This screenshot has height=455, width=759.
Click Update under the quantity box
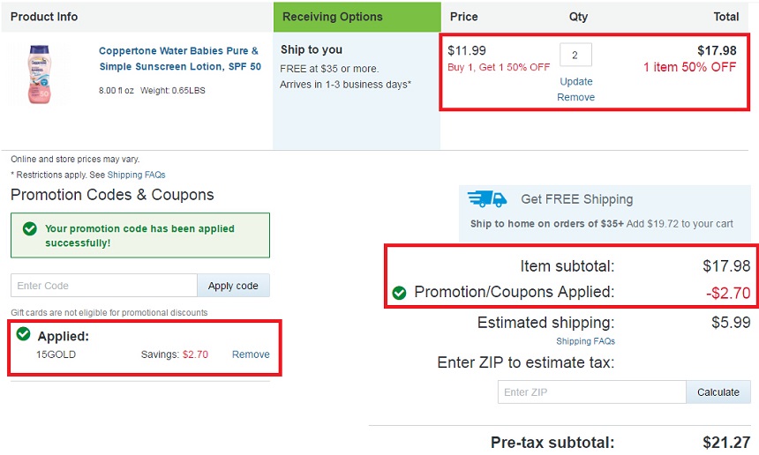coord(576,81)
